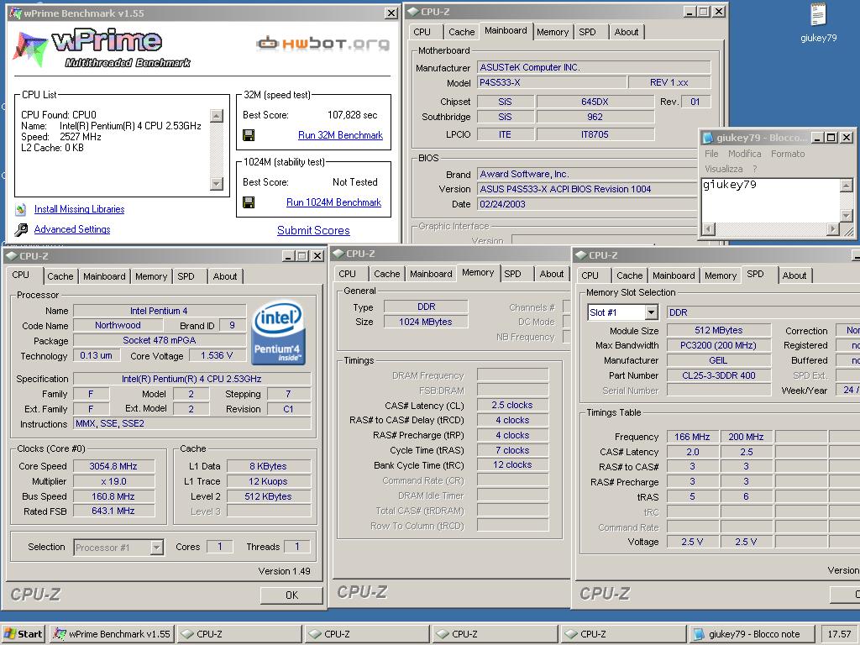
Task: Click the Southbridge value 962
Action: 595,117
